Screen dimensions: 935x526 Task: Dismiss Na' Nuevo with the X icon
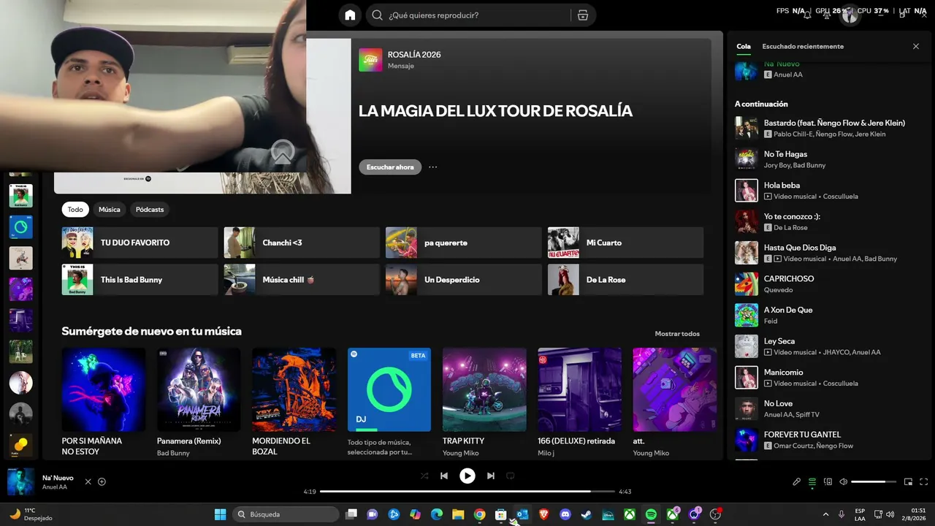coord(88,481)
